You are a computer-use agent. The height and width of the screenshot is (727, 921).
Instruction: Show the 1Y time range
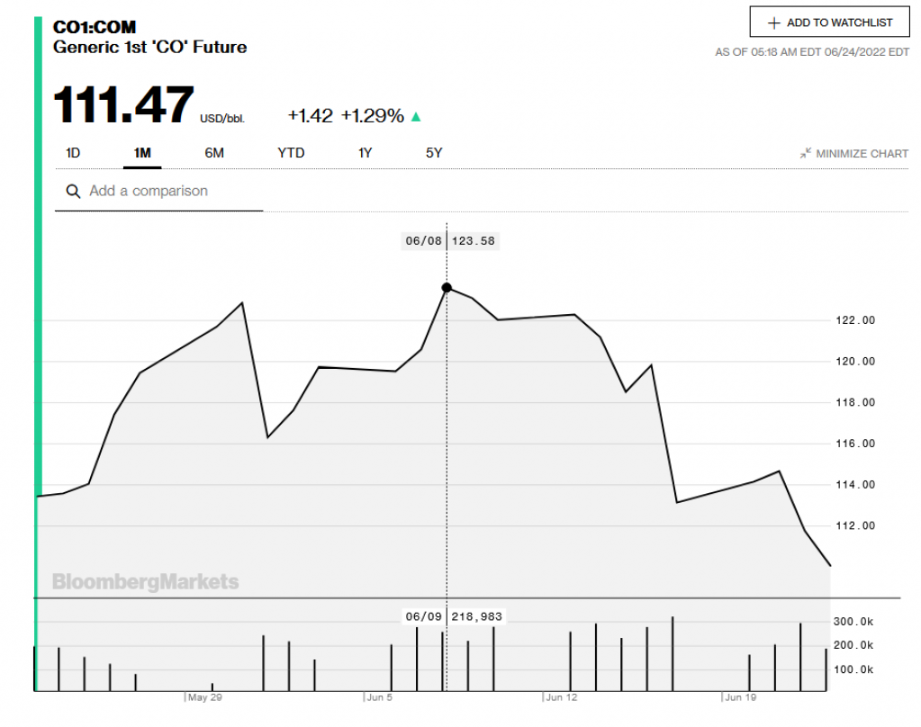tap(365, 153)
